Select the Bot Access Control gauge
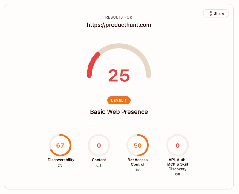The image size is (239, 194). click(138, 145)
